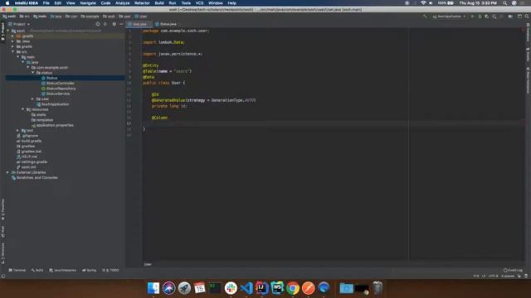Screen dimensions: 531x298
Task: Expand the test folder
Action: [x=18, y=131]
